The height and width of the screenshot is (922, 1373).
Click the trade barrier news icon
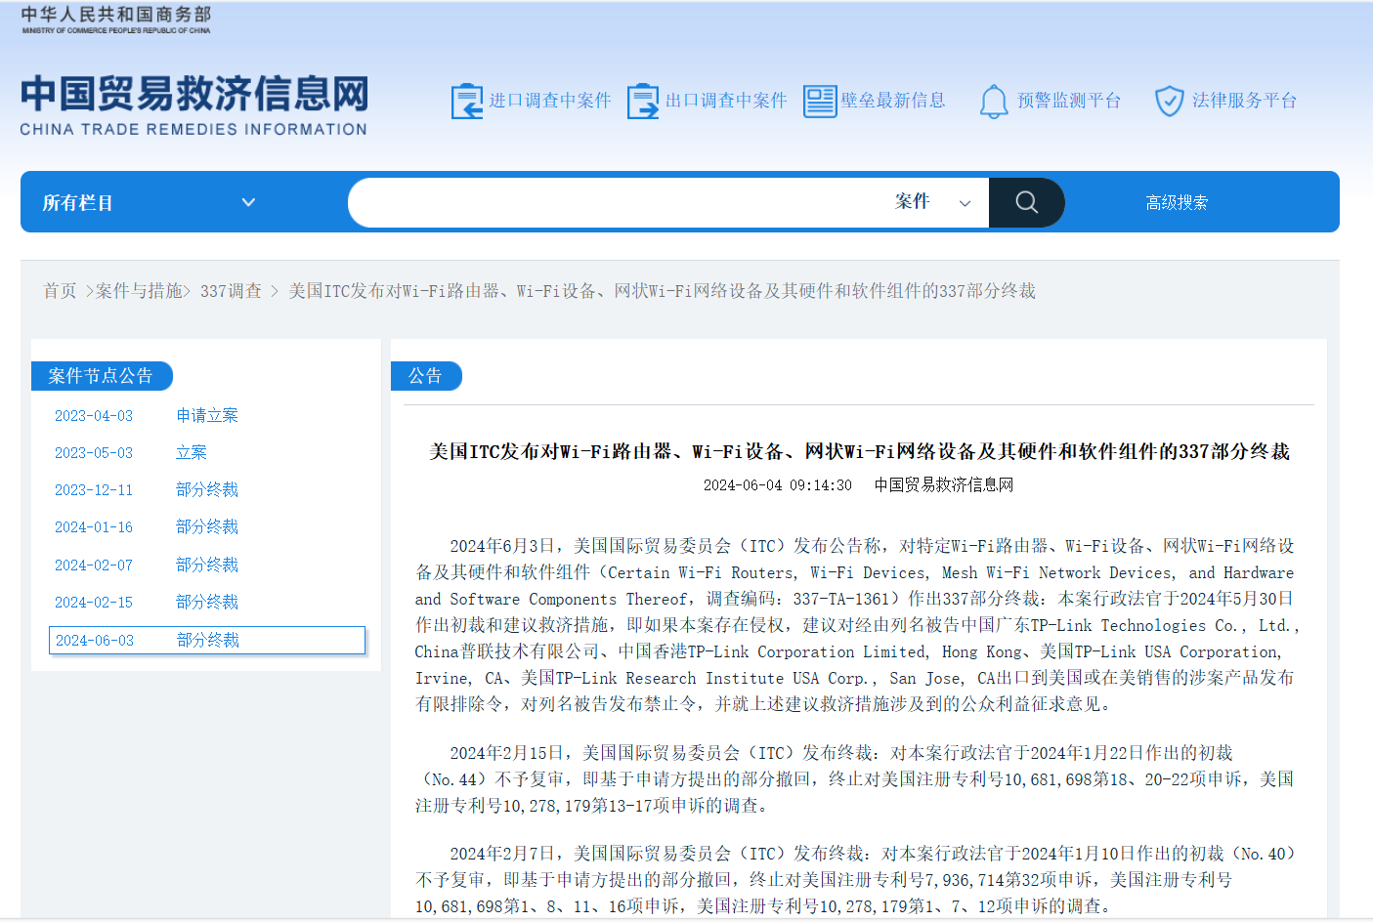820,101
